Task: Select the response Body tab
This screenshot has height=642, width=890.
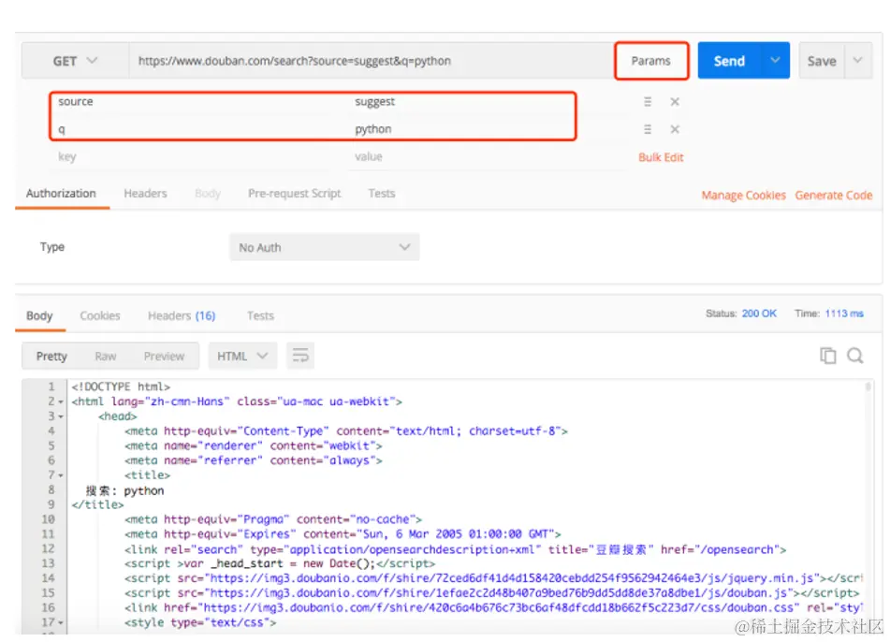Action: [39, 315]
